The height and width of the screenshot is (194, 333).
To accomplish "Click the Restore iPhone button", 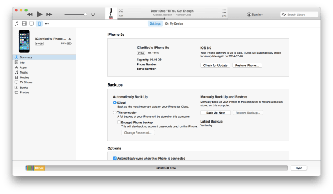I will point(247,65).
